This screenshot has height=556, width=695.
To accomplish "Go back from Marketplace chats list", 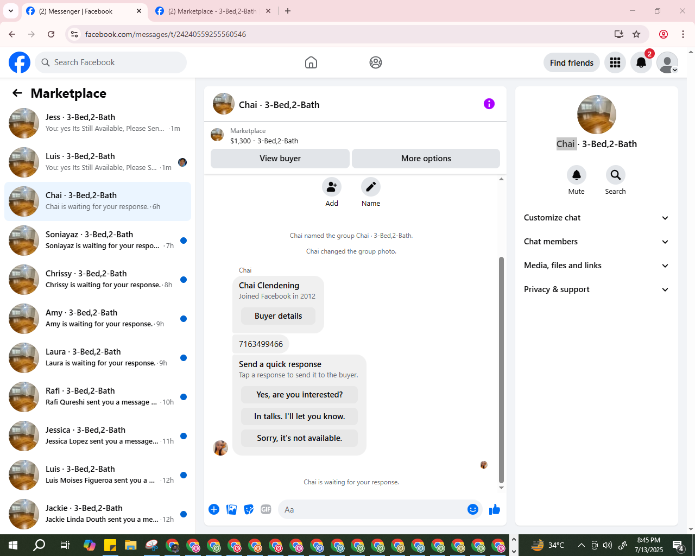I will [17, 93].
